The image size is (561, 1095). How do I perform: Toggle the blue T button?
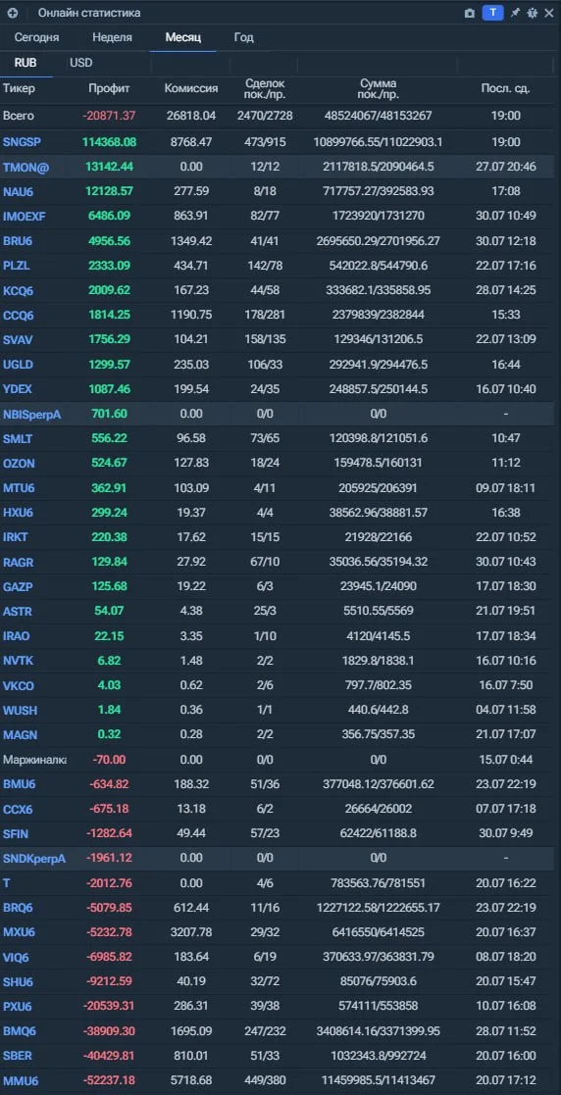[493, 13]
